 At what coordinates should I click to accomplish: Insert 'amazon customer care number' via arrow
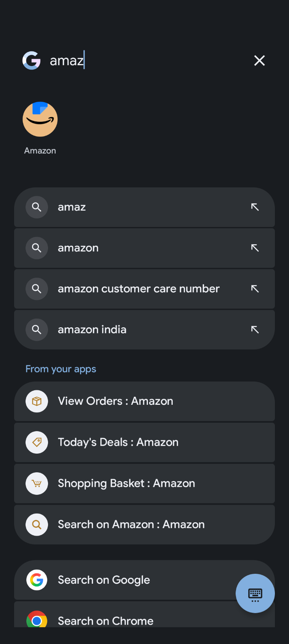(255, 289)
